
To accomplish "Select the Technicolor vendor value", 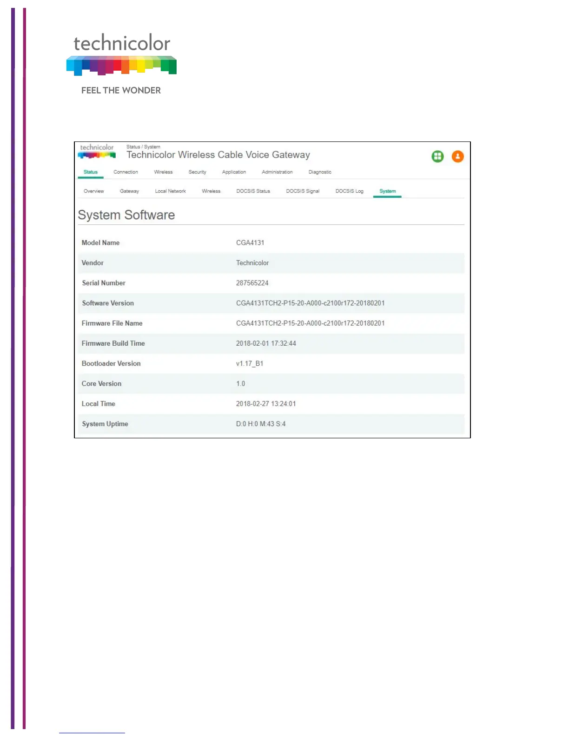I will click(x=252, y=263).
